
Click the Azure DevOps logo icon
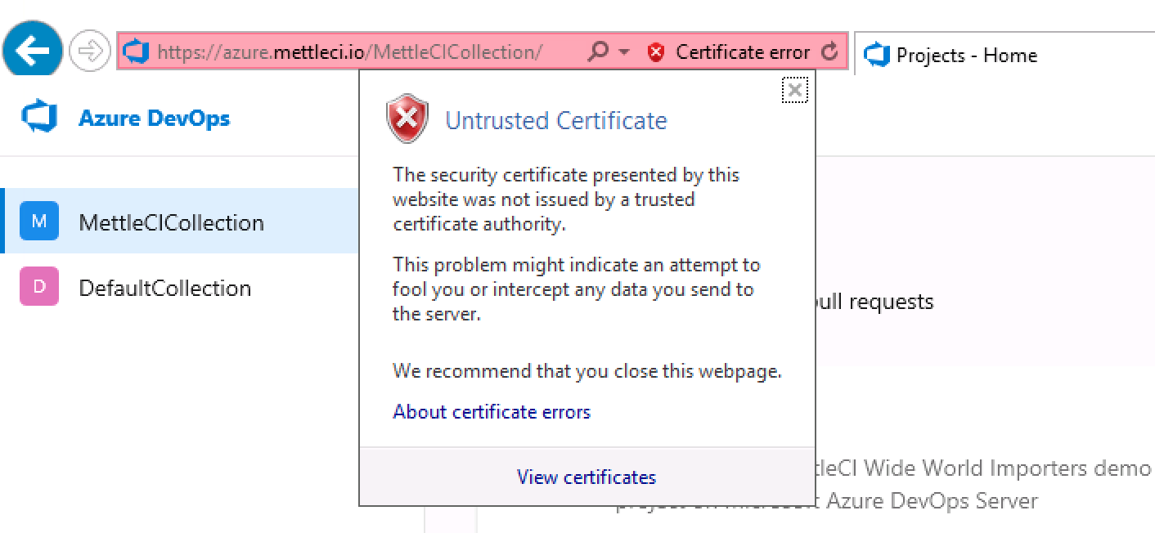point(39,118)
